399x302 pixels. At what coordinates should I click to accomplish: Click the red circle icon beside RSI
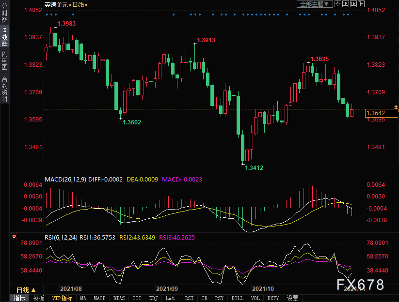pos(14,237)
